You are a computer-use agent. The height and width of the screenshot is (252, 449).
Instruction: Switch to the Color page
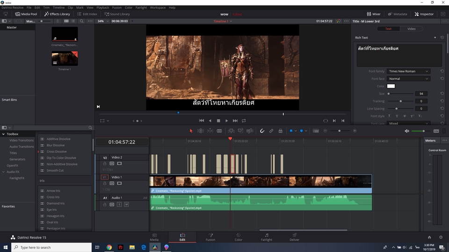[239, 237]
